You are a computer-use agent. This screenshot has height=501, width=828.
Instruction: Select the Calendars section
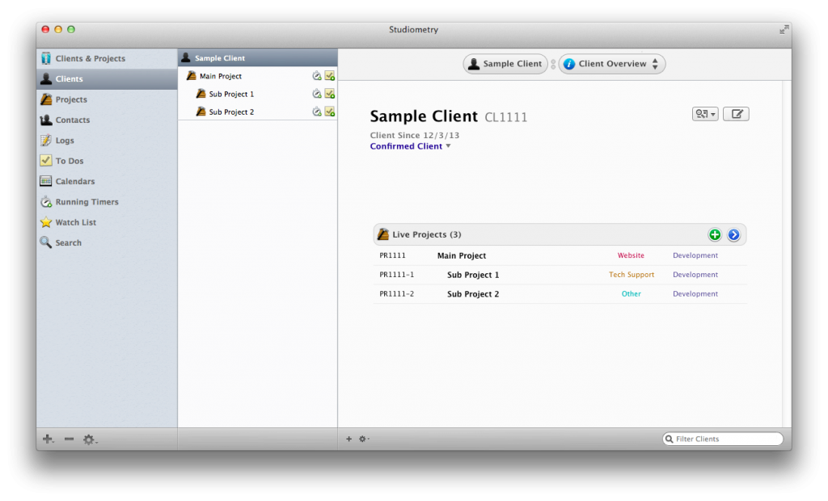tap(75, 180)
